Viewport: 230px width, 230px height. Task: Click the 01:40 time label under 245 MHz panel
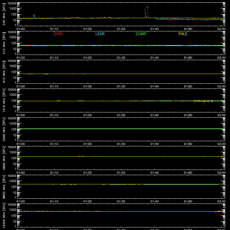click(154, 29)
